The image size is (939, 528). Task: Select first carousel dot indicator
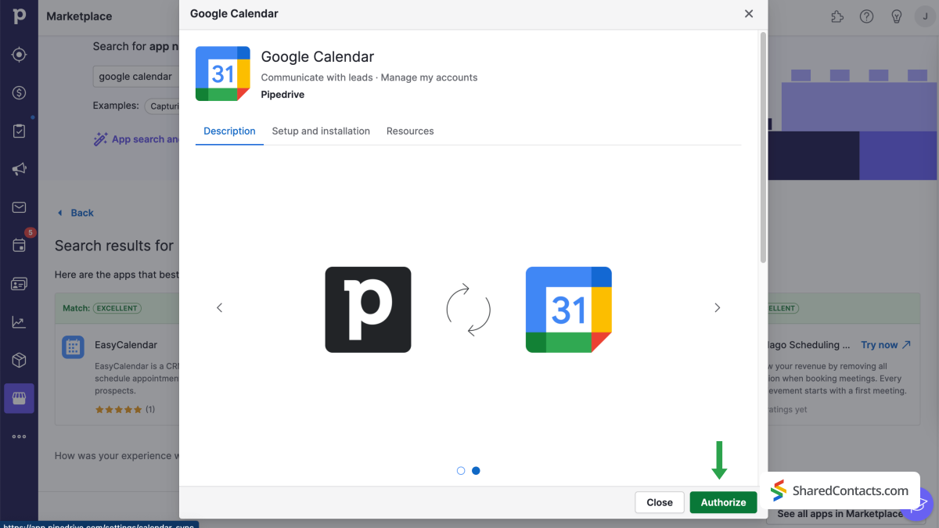pyautogui.click(x=461, y=471)
